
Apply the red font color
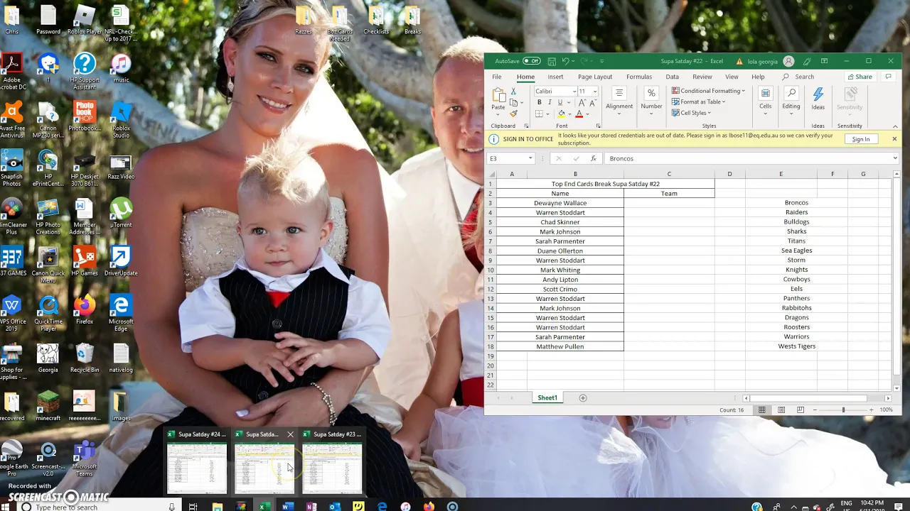click(579, 114)
